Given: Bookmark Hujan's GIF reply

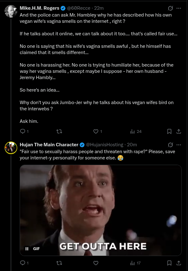Looking at the screenshot, I should click(x=169, y=263).
